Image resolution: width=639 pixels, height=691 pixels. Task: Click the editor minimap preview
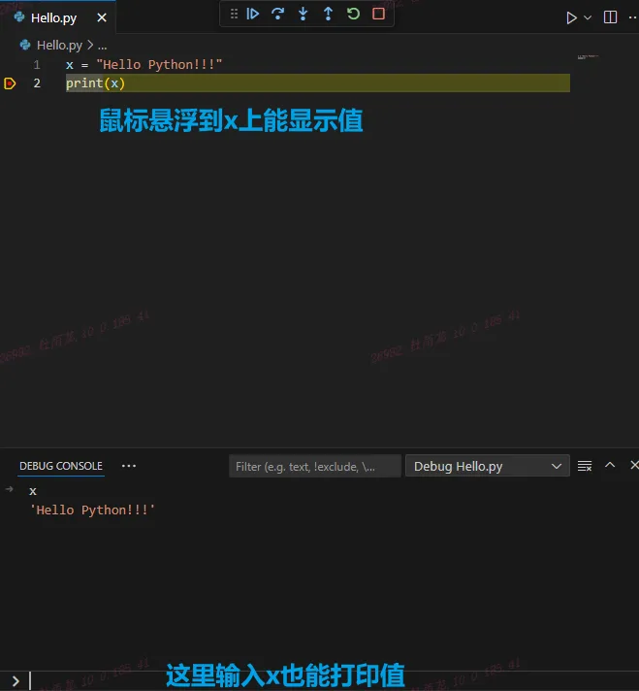click(x=588, y=57)
